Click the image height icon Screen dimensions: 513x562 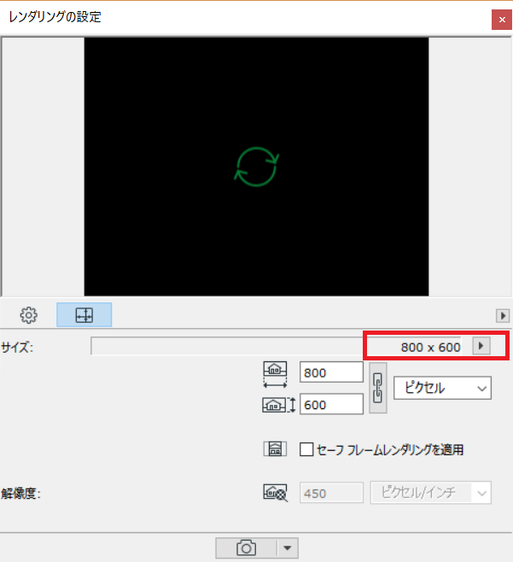click(279, 405)
